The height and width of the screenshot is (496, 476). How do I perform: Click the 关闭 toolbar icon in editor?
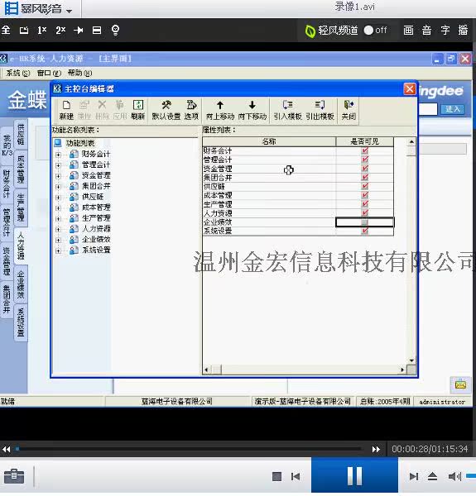[349, 109]
